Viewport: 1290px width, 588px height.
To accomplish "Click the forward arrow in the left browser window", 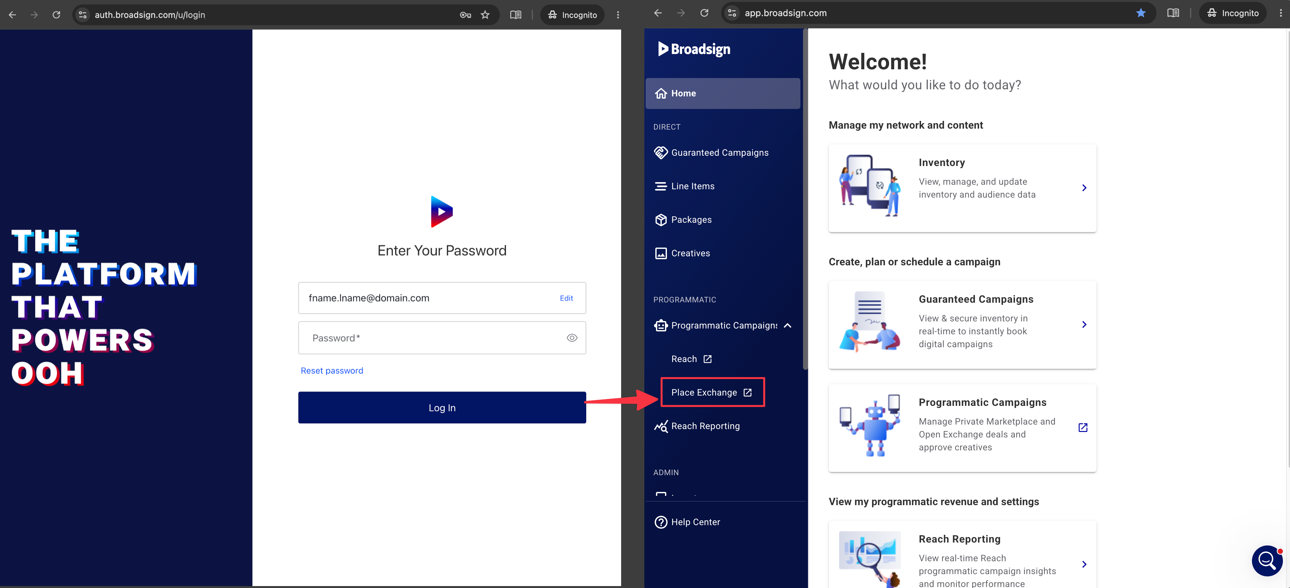I will [x=34, y=15].
